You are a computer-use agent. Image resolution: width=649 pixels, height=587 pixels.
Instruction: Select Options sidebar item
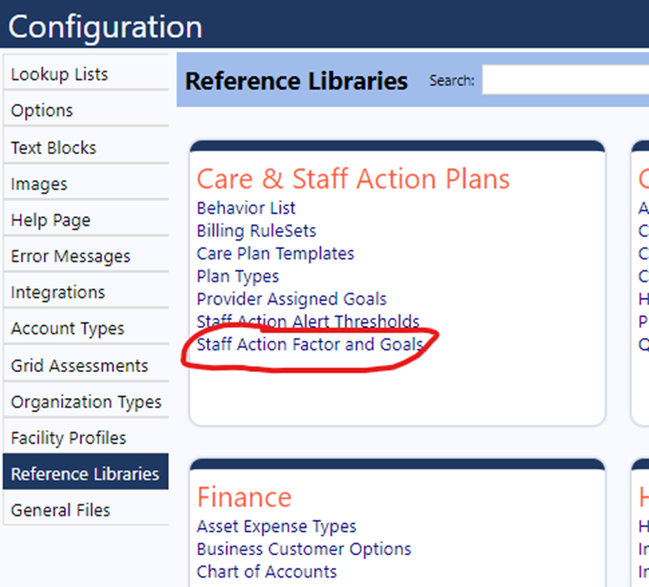click(86, 110)
